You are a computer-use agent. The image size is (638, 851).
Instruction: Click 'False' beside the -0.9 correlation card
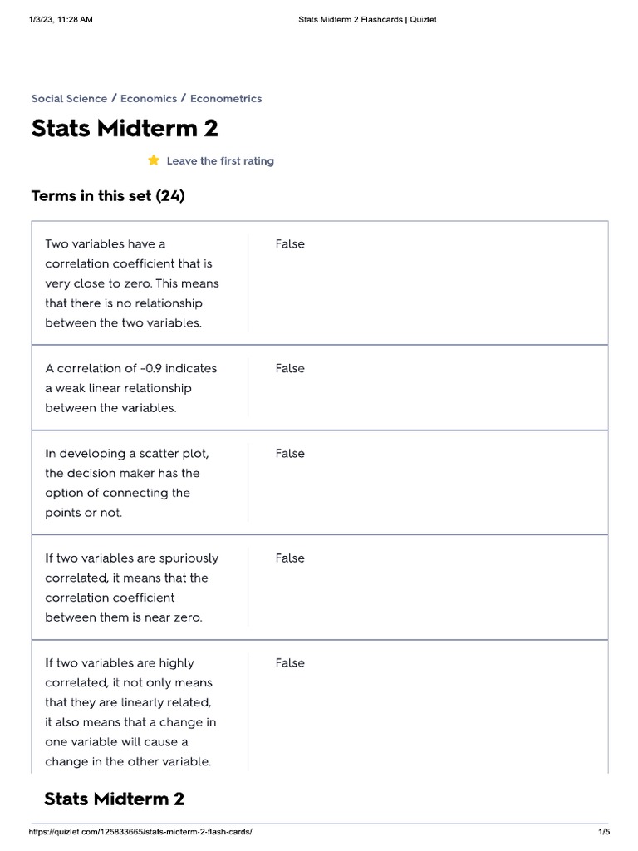point(290,368)
